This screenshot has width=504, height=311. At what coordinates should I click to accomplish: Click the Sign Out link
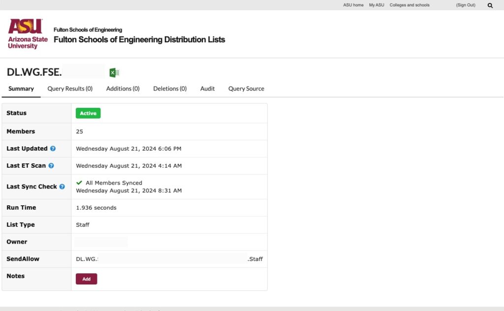pos(465,5)
